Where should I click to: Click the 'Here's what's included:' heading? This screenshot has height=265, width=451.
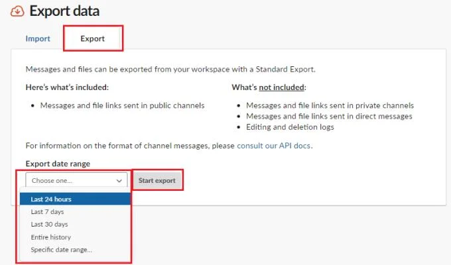point(67,87)
